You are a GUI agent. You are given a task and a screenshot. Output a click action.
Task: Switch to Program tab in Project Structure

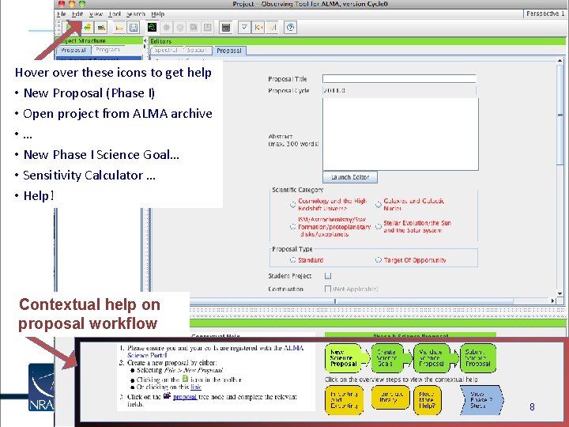point(107,50)
